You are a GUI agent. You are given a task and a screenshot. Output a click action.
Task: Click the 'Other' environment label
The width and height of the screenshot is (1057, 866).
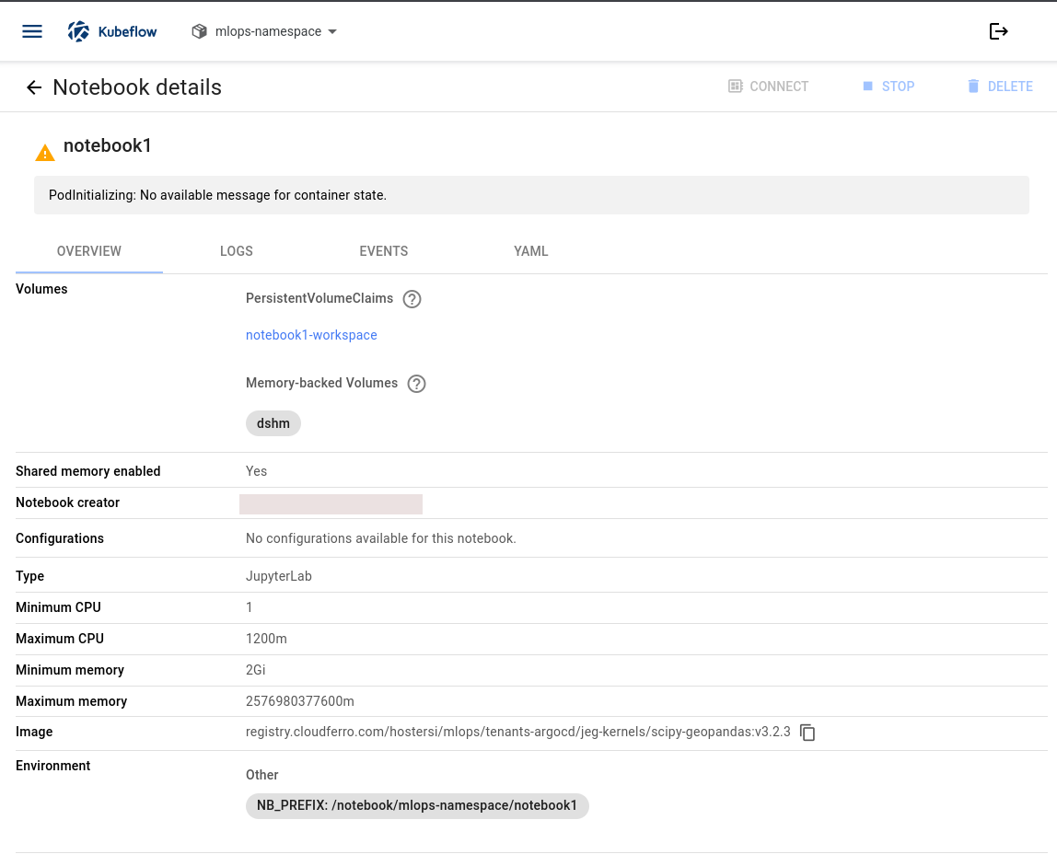pos(262,775)
